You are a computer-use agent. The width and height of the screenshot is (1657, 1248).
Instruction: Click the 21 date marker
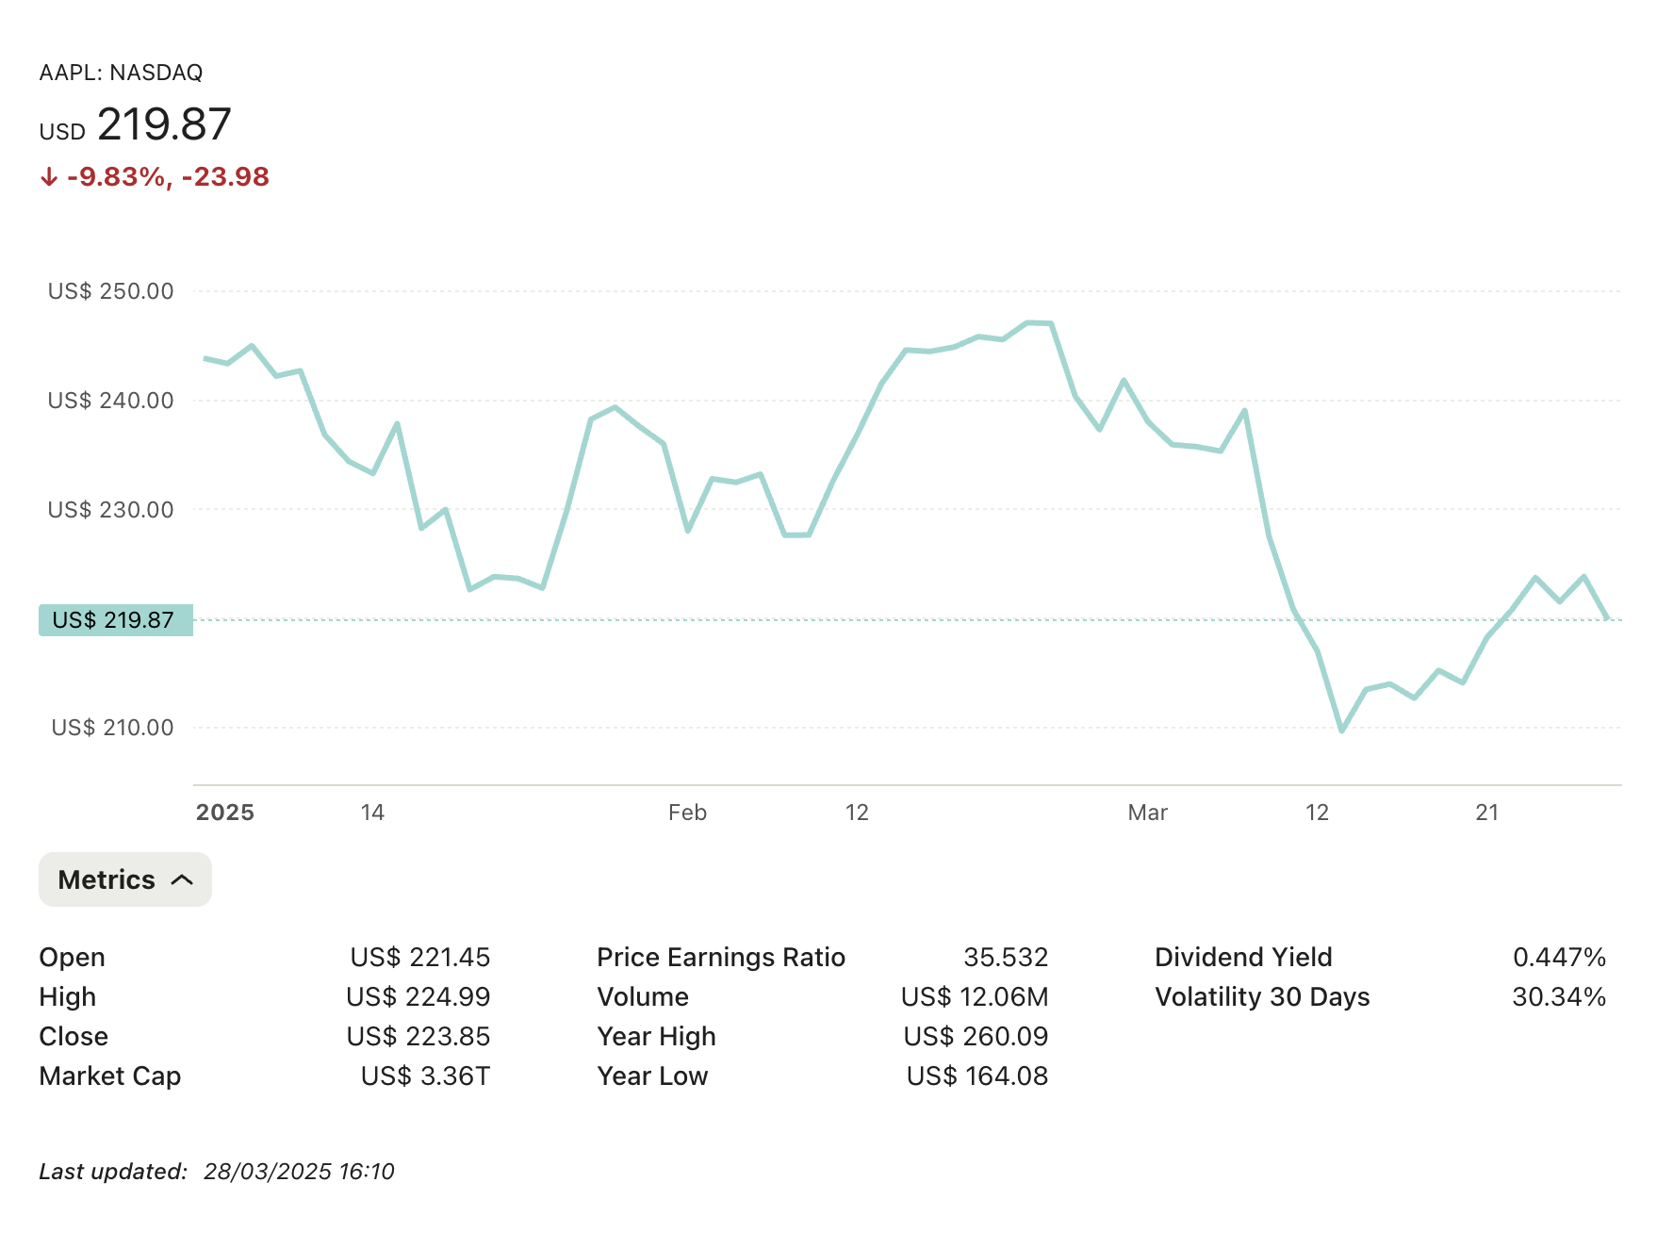pos(1487,812)
